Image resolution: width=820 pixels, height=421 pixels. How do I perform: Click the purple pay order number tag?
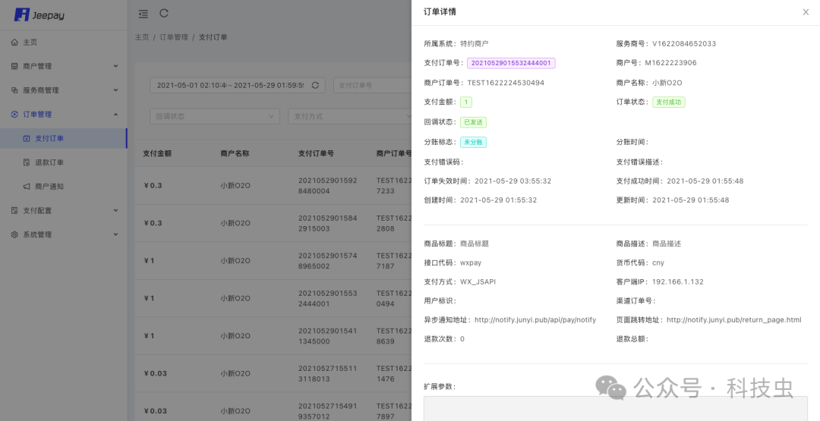511,63
